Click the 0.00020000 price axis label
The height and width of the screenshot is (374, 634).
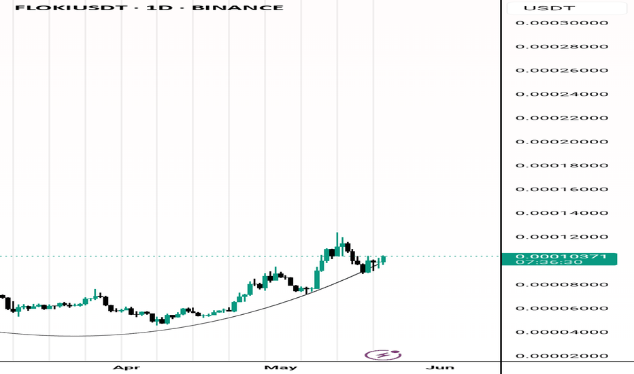(x=562, y=141)
